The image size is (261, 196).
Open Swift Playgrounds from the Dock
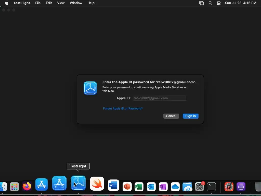(x=97, y=184)
